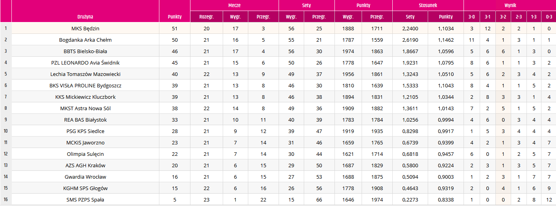Open REA BAS Białystok team entry
The height and width of the screenshot is (207, 556).
pos(85,120)
